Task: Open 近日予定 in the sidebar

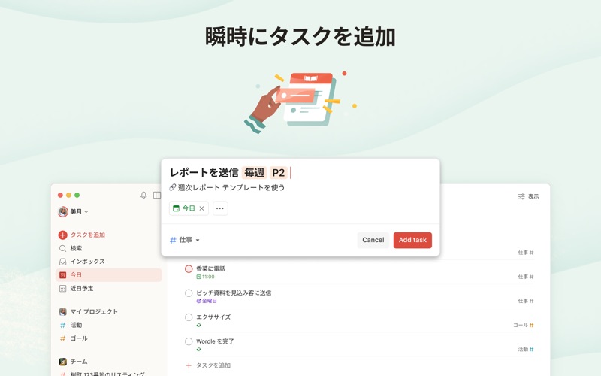Action: pos(82,289)
